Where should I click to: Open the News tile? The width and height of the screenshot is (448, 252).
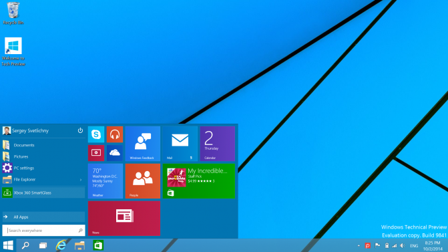[x=124, y=219]
